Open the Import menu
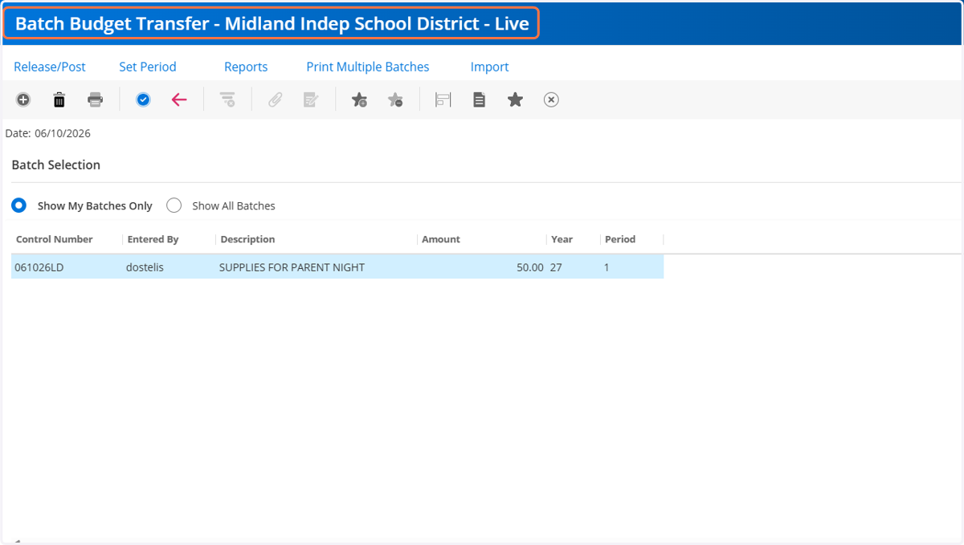The height and width of the screenshot is (545, 964). coord(490,67)
